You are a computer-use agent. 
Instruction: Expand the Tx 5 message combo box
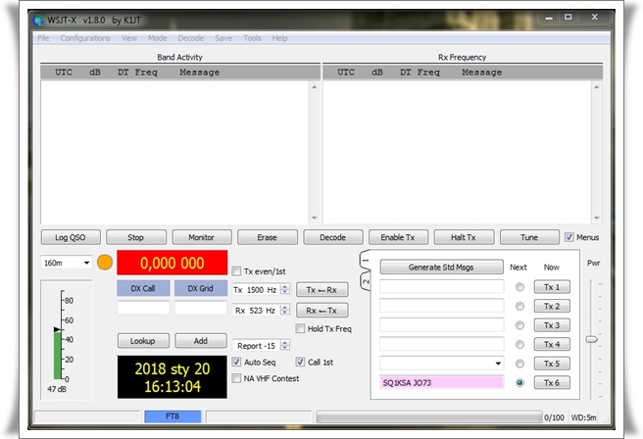[x=496, y=364]
